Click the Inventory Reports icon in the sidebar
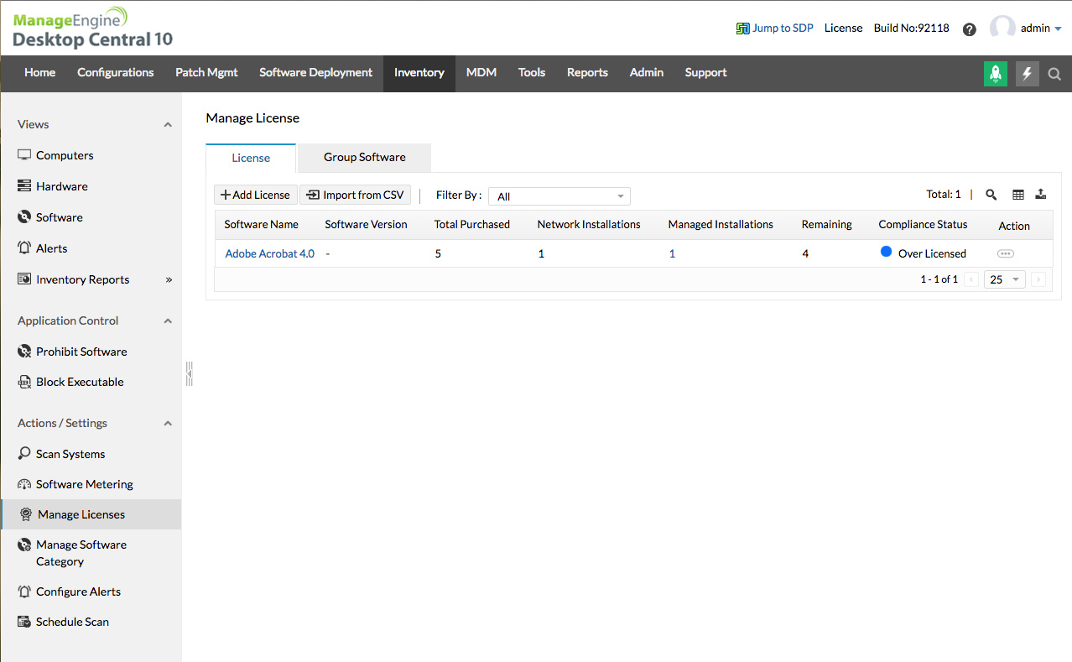 point(24,279)
